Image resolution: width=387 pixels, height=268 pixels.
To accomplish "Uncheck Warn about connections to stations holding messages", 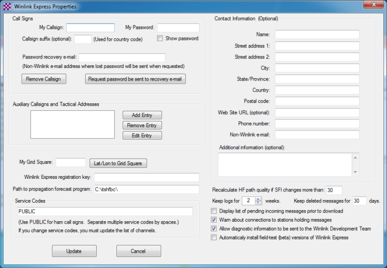I will point(214,220).
